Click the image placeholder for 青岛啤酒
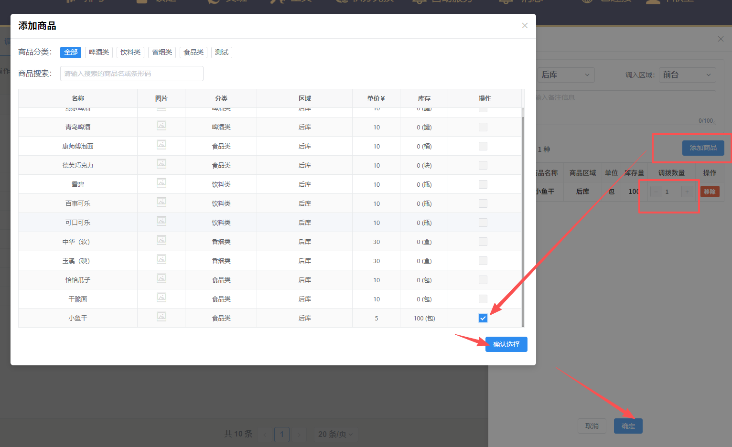This screenshot has width=732, height=447. (x=161, y=126)
